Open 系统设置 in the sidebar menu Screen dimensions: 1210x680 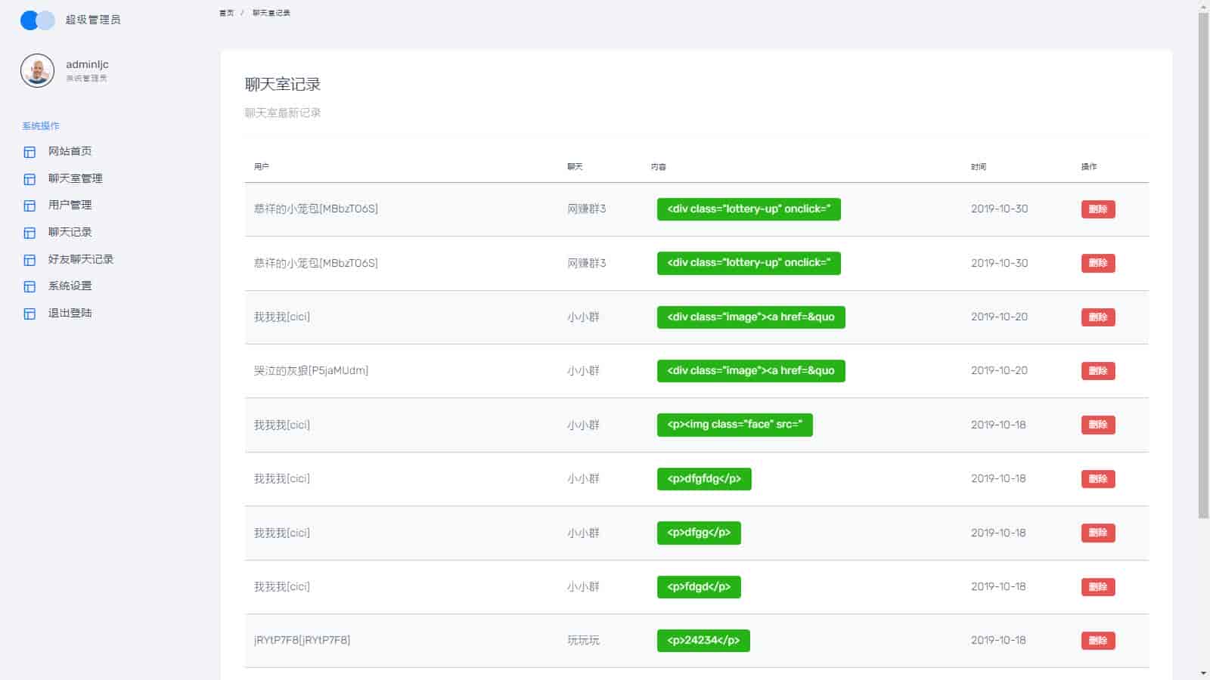[70, 286]
